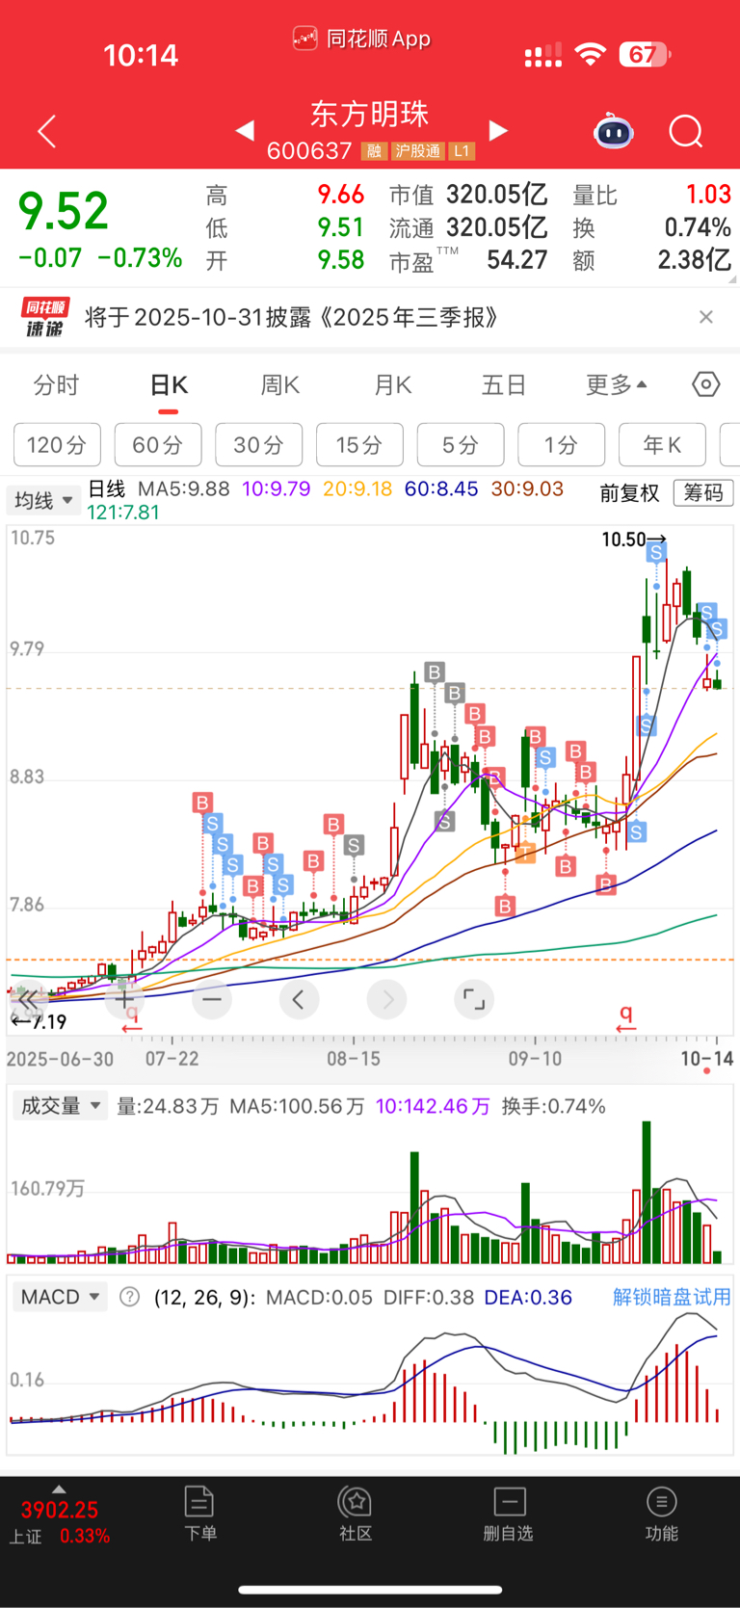Screen dimensions: 740x1608
Task: Select 15分 period button
Action: pyautogui.click(x=359, y=444)
